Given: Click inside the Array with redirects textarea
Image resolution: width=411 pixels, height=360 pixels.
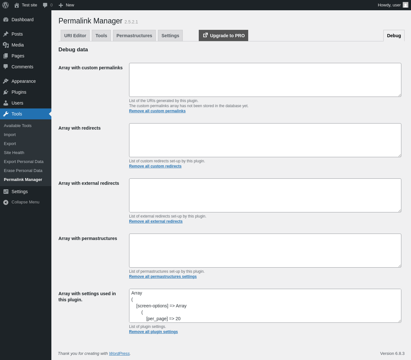Looking at the screenshot, I should coord(265,140).
